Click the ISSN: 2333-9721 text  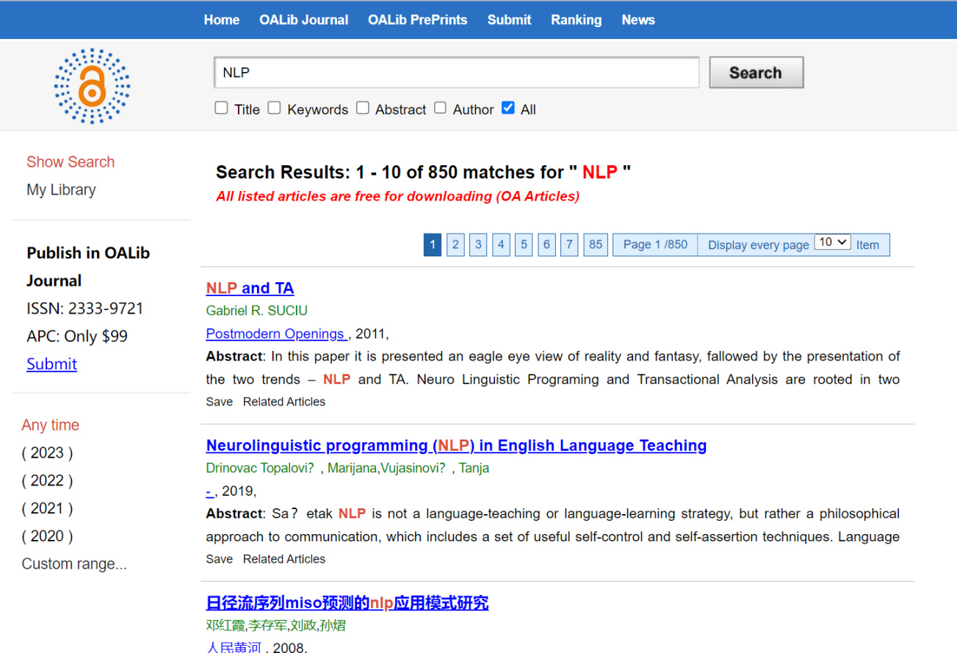click(x=85, y=309)
